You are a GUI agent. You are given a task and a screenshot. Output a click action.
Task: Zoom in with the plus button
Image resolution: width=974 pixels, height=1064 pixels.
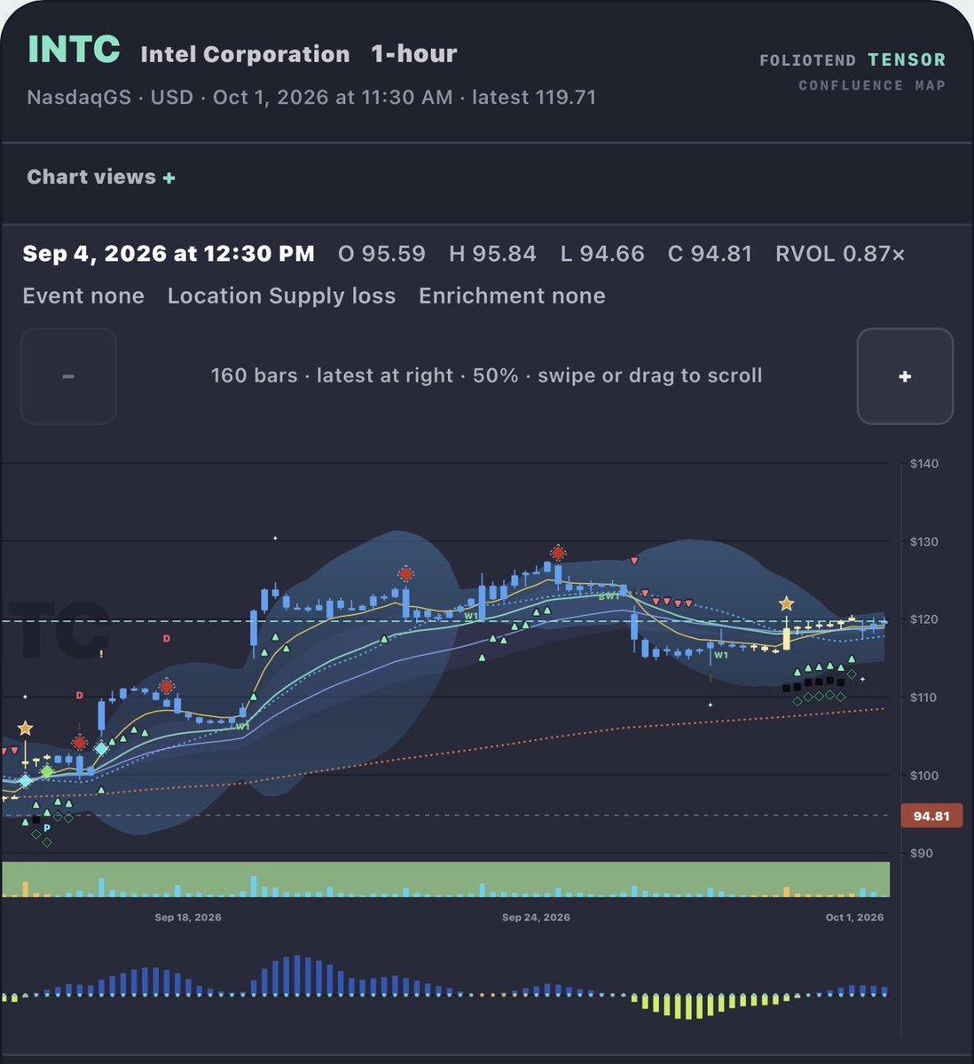tap(905, 376)
